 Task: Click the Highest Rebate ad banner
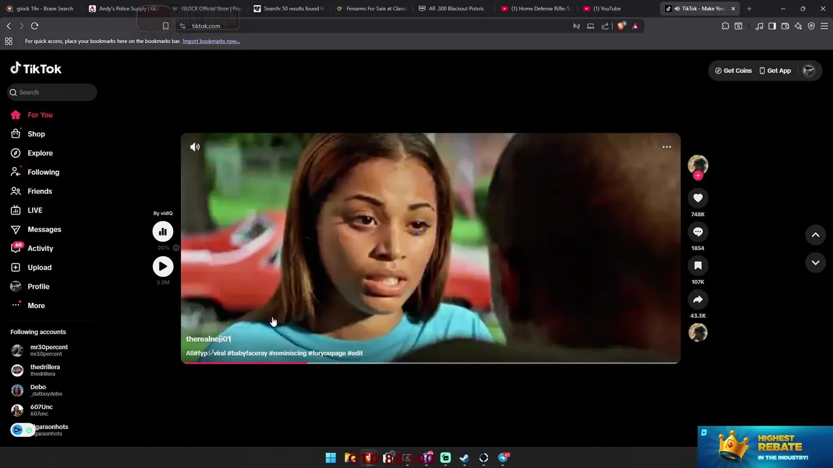click(x=765, y=447)
